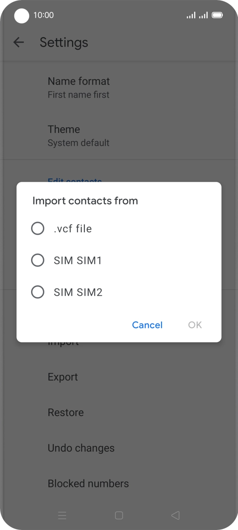Open the Restore option
This screenshot has height=530, width=238.
tap(66, 412)
